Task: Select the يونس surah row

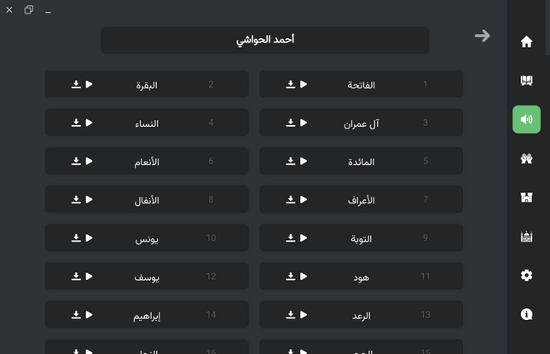Action: pyautogui.click(x=147, y=238)
